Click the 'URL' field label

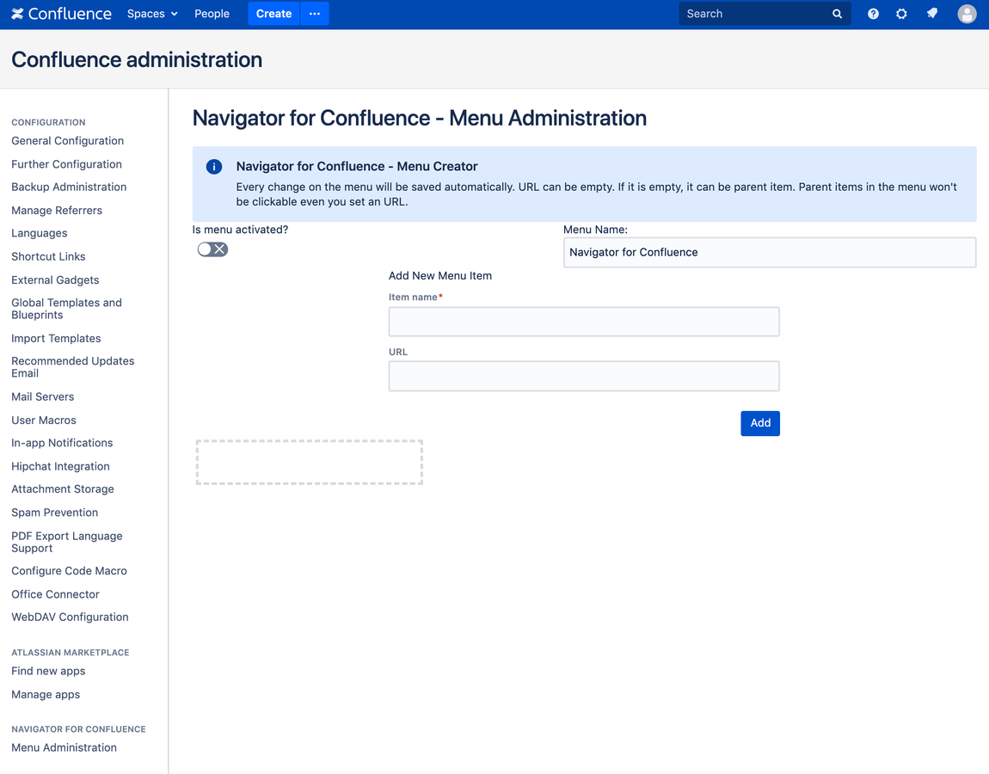(x=398, y=352)
